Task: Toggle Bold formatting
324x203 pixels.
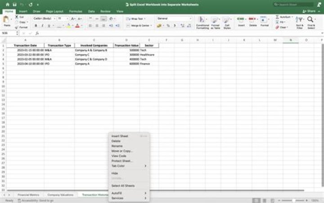Action: pyautogui.click(x=36, y=26)
